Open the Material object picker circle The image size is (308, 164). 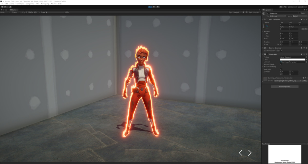(306, 62)
